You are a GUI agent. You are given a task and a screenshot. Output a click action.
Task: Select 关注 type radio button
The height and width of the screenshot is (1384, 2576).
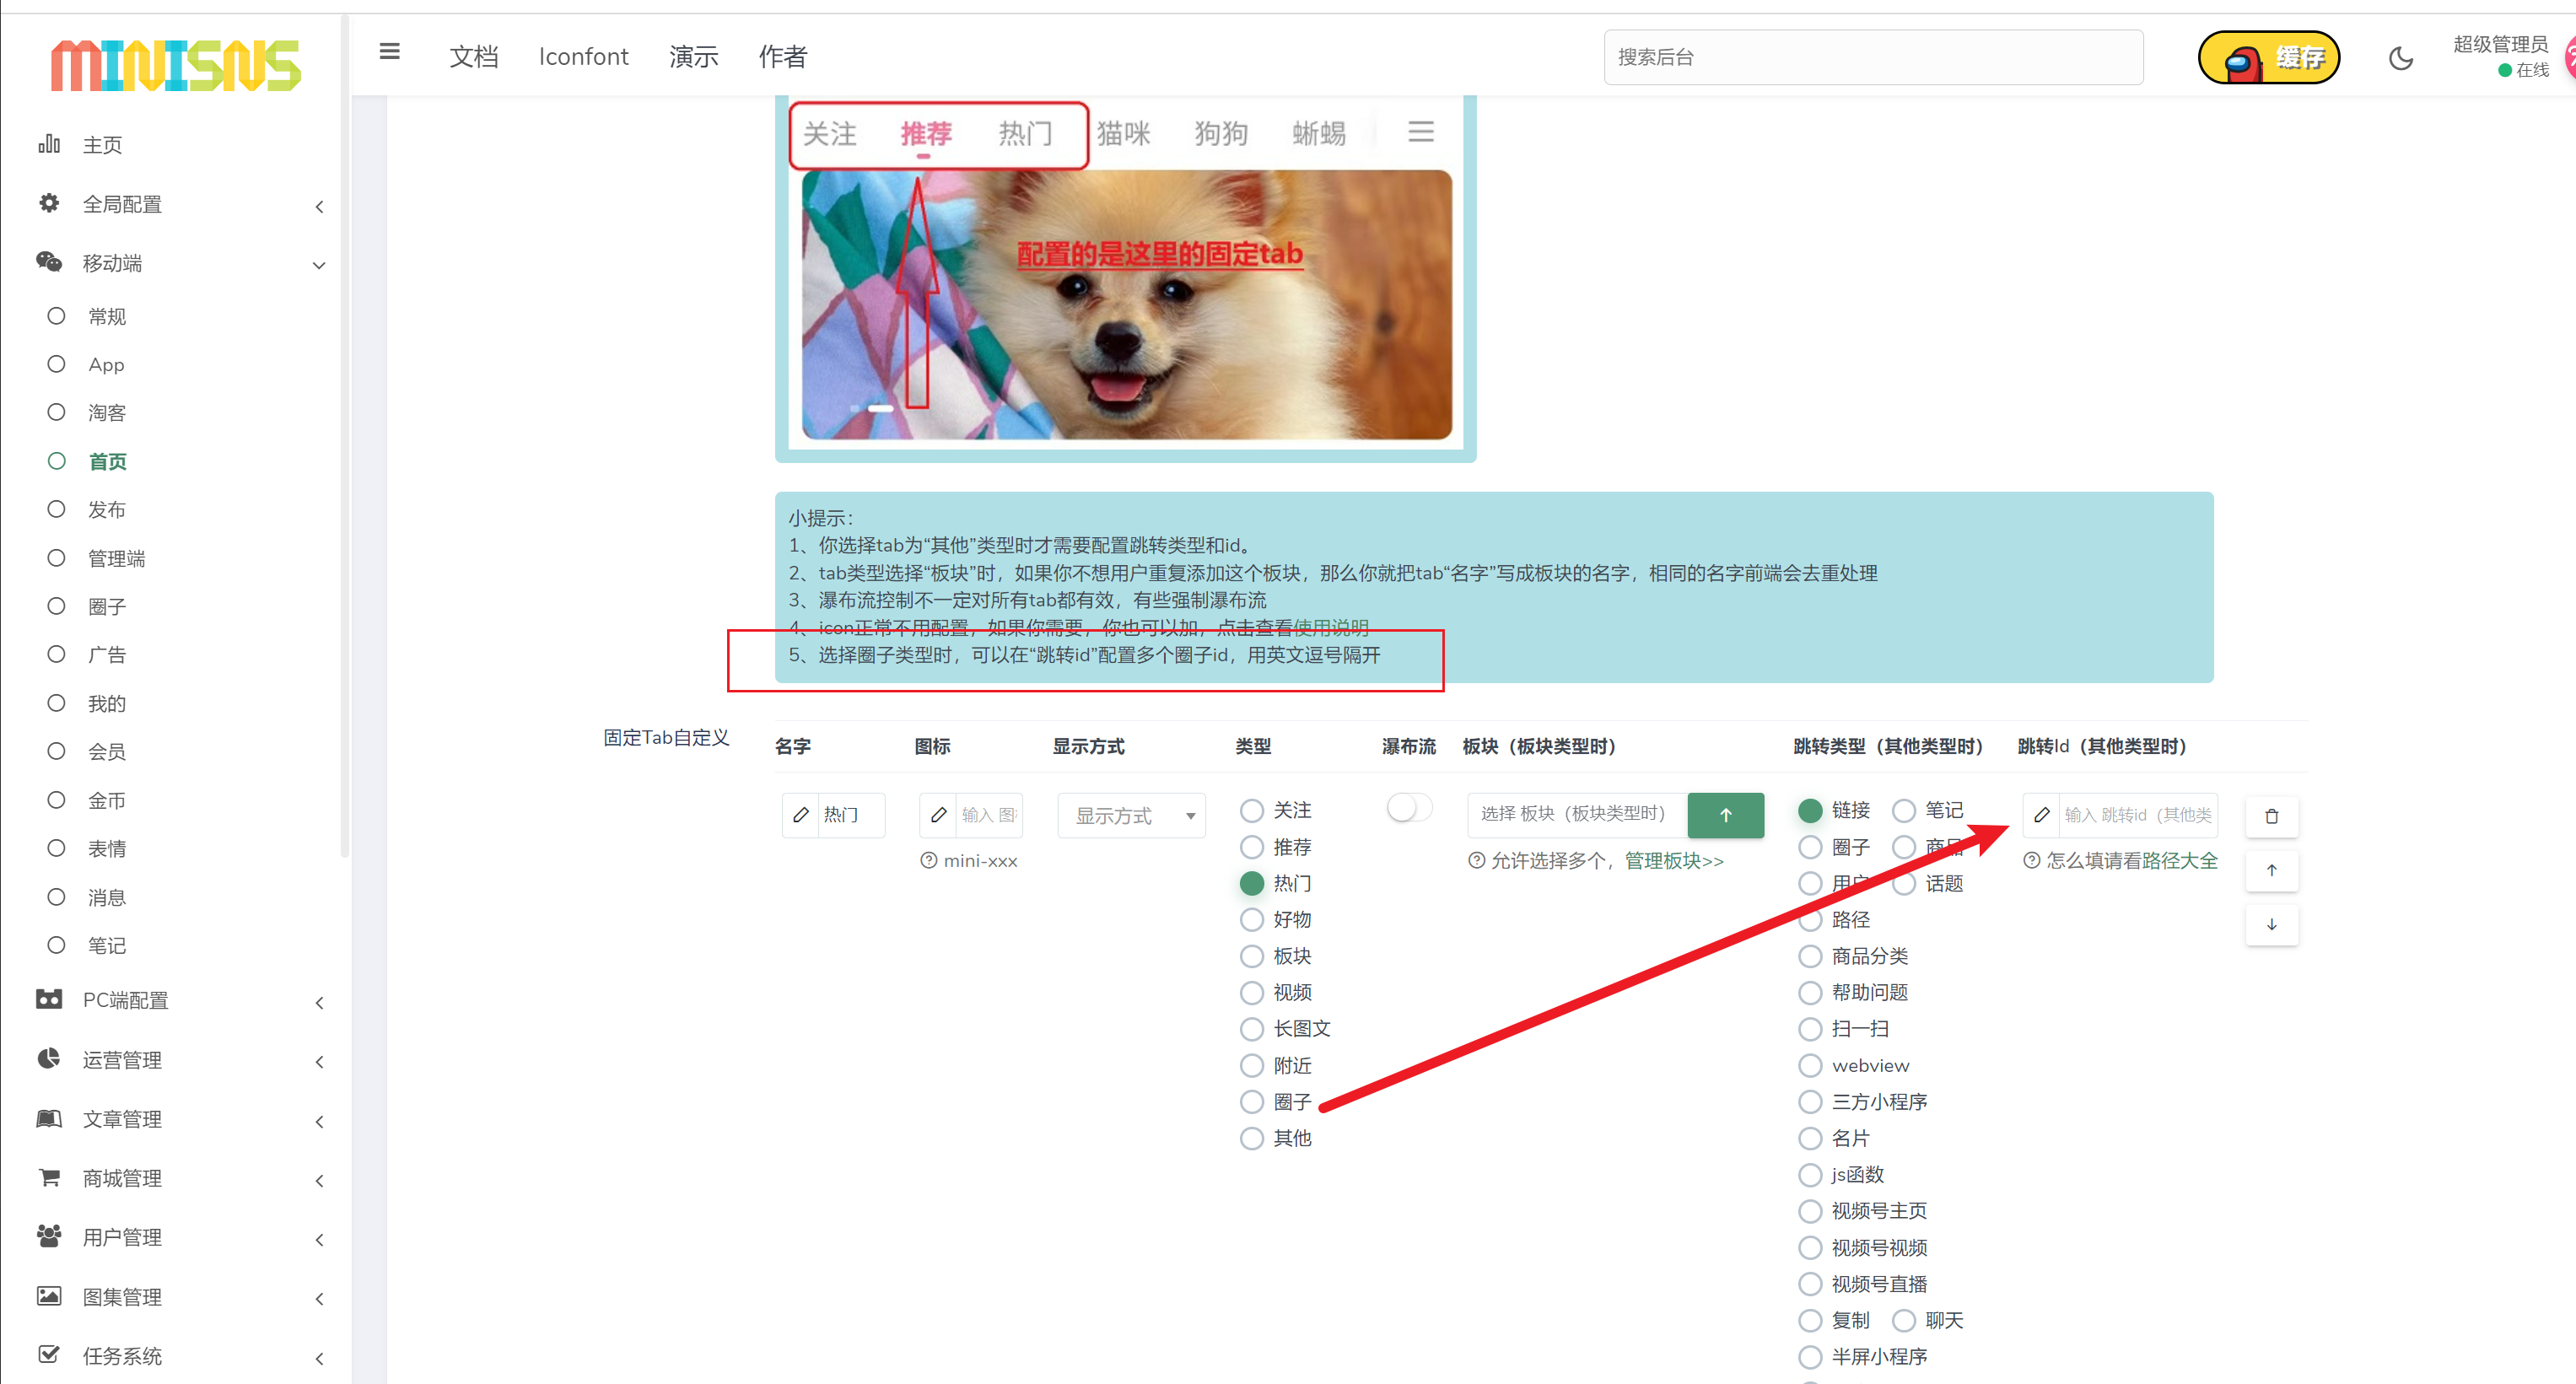(1251, 810)
